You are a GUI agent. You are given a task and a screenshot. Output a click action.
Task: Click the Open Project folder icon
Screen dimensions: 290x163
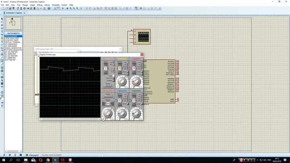(6, 8)
